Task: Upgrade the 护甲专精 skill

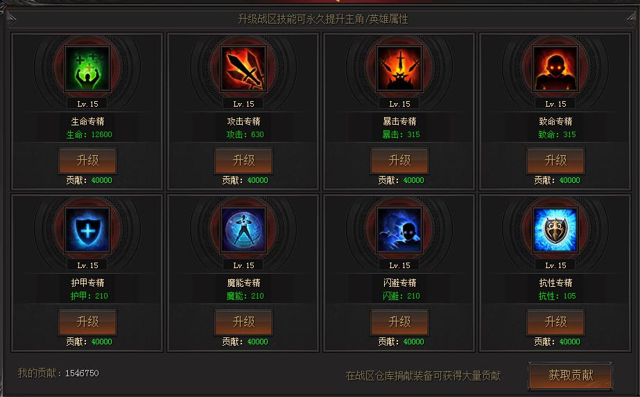Action: point(87,322)
